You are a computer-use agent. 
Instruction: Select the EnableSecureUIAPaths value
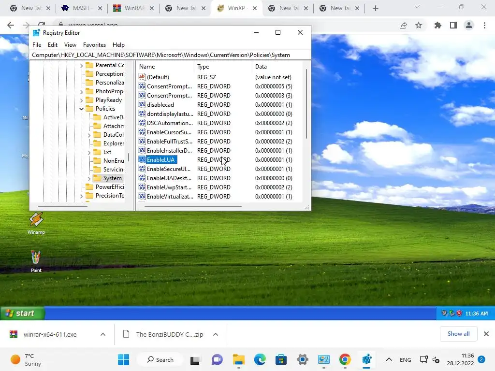pyautogui.click(x=169, y=169)
